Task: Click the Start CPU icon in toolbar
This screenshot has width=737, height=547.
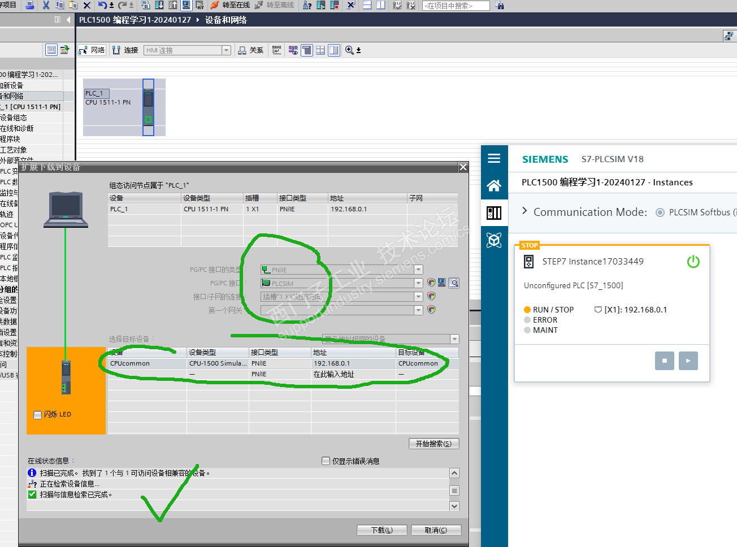Action: (321, 5)
